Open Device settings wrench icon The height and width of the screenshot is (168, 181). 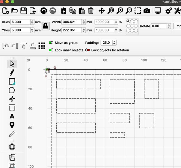[177, 11]
